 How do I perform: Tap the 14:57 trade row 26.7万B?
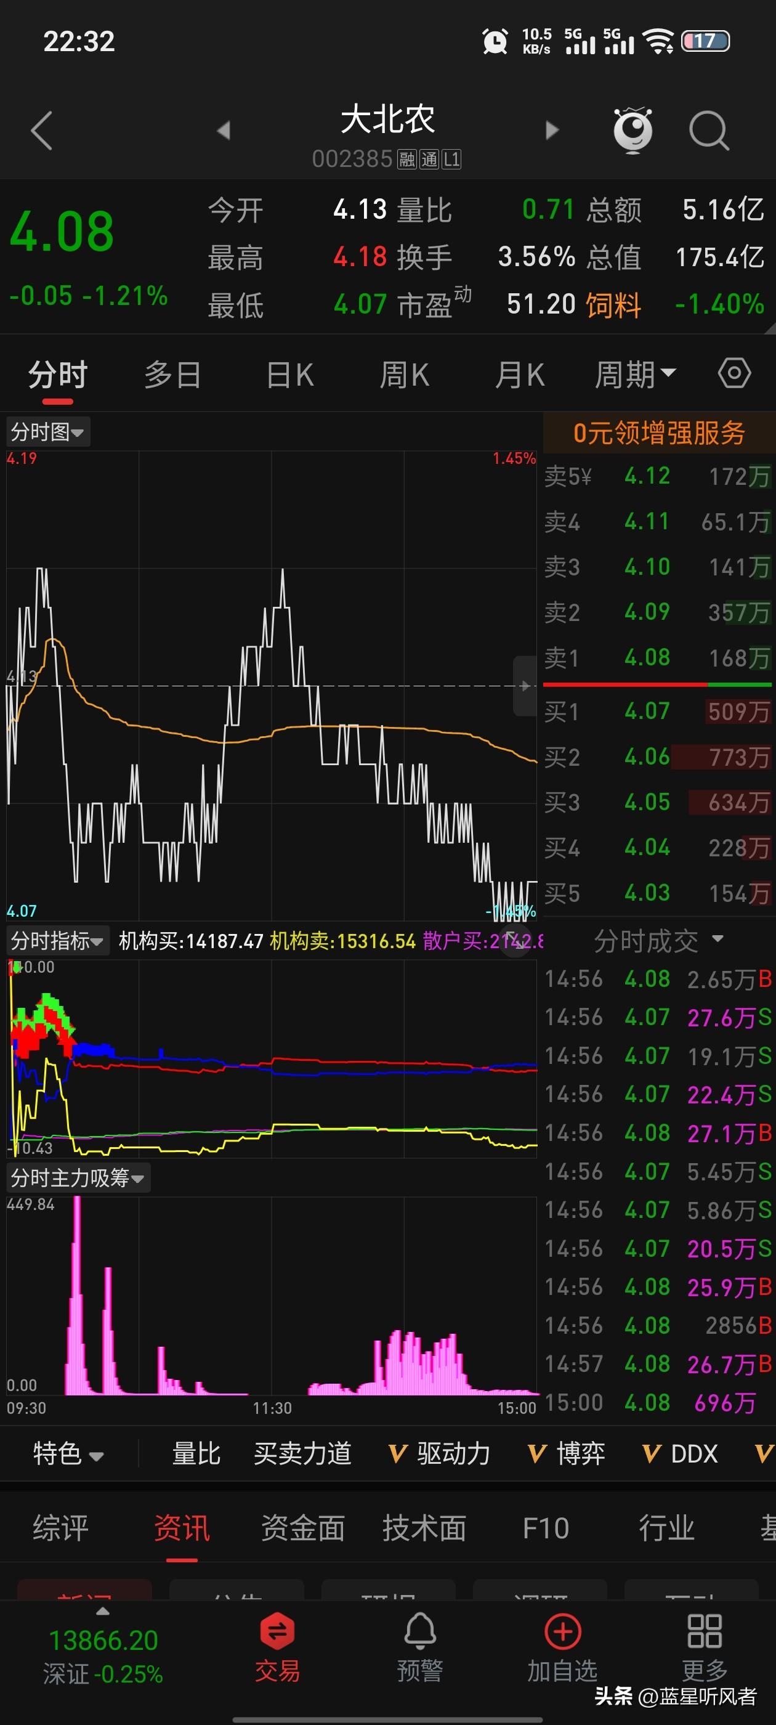coord(658,1364)
